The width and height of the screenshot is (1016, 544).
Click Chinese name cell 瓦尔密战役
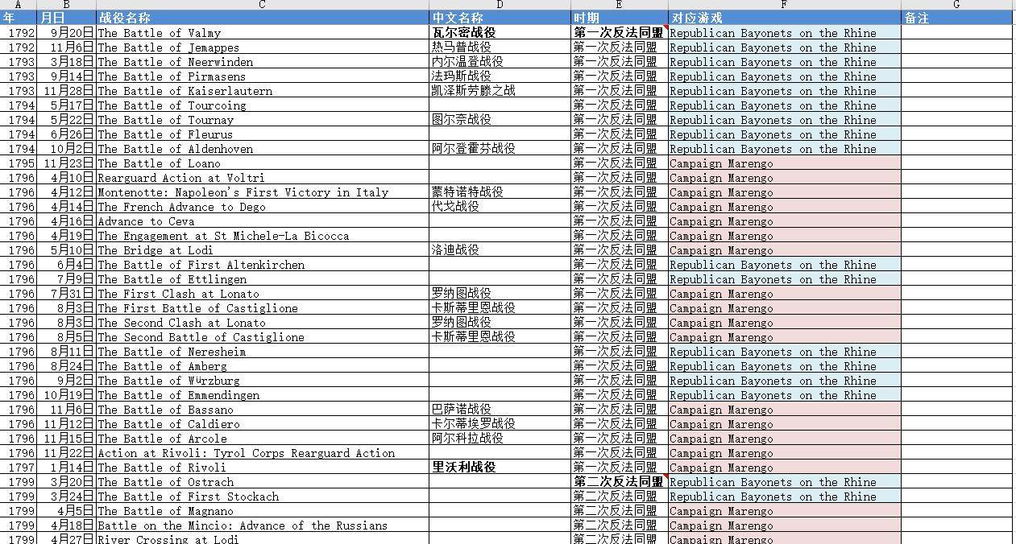[x=500, y=33]
